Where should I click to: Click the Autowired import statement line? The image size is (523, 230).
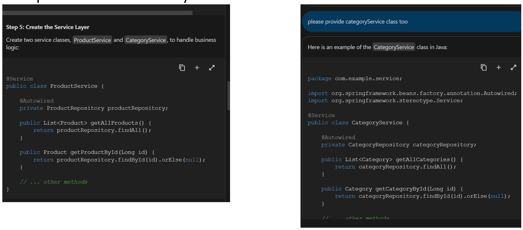tap(412, 93)
